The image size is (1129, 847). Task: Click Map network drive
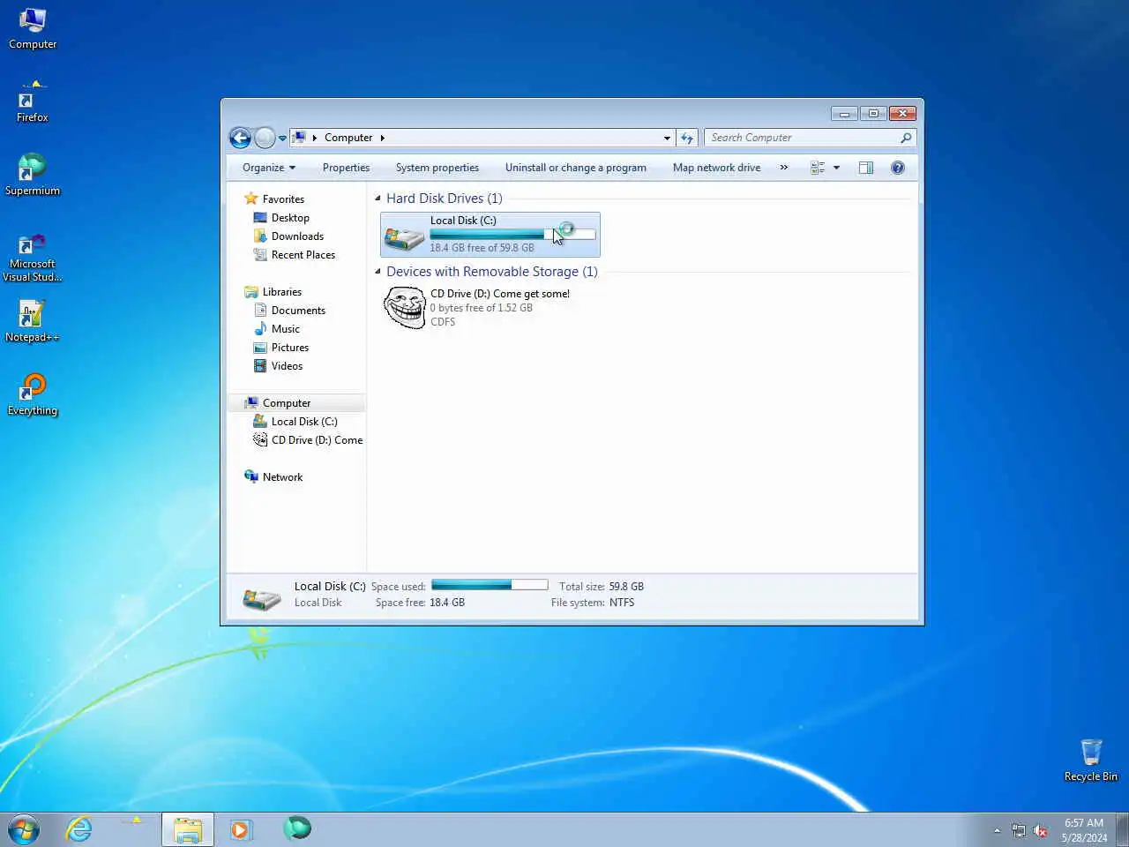pyautogui.click(x=716, y=168)
